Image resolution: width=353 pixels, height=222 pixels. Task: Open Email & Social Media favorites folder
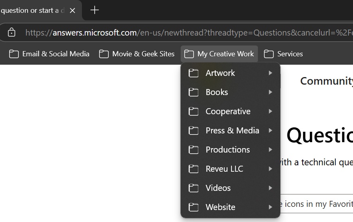[49, 54]
